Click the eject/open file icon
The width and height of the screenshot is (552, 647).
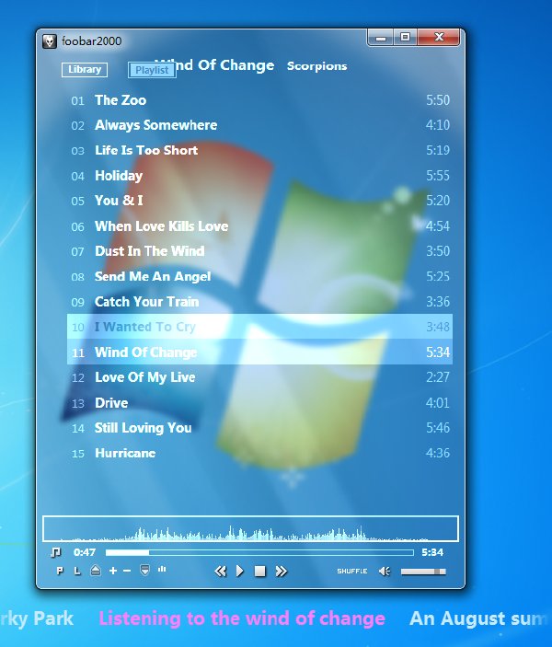(x=96, y=571)
